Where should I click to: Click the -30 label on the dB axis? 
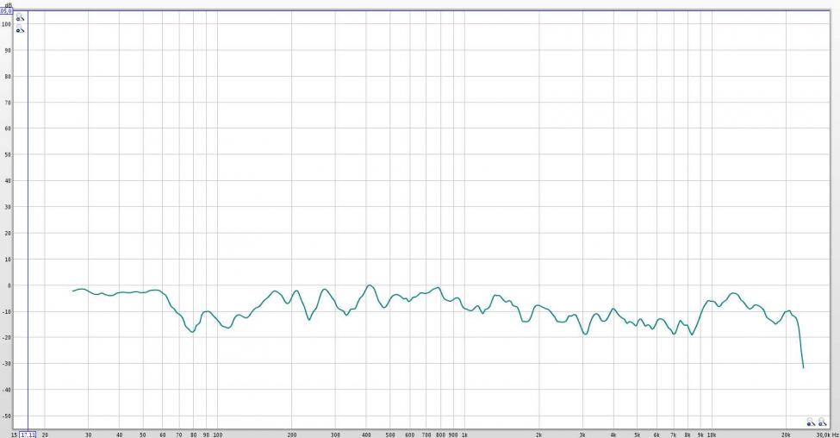6,364
